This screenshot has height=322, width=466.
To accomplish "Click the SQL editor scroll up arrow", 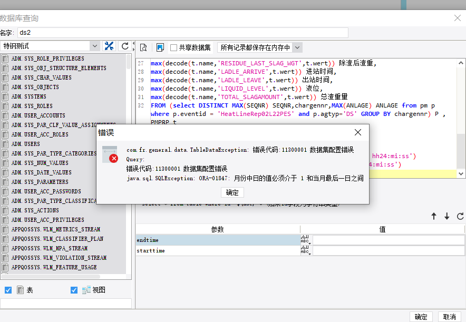I will (x=461, y=63).
